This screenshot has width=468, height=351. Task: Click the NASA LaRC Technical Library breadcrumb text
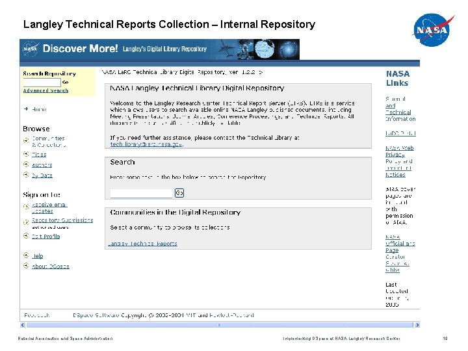click(182, 72)
